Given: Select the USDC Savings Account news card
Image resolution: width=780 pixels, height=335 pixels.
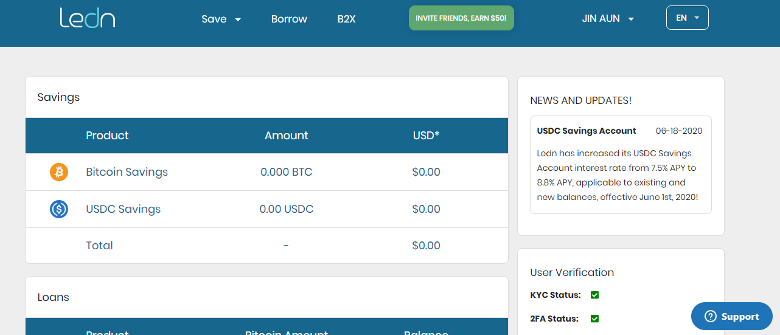Looking at the screenshot, I should tap(621, 165).
